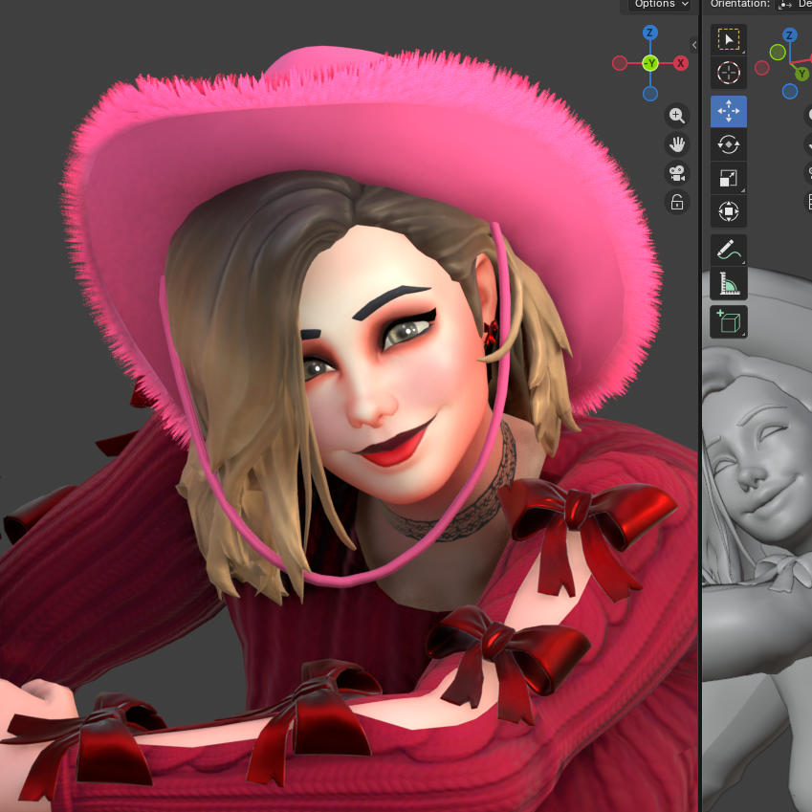The width and height of the screenshot is (812, 812).
Task: Open the Options dropdown
Action: (661, 4)
